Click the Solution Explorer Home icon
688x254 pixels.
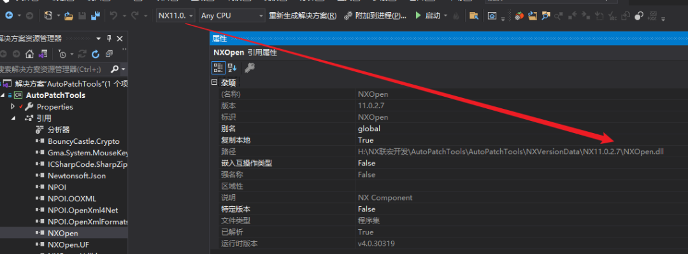pos(29,54)
